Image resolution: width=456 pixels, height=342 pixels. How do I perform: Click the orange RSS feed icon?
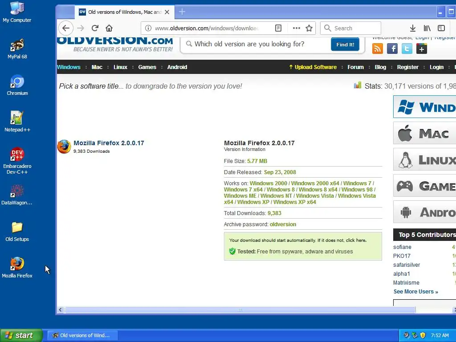tap(378, 49)
